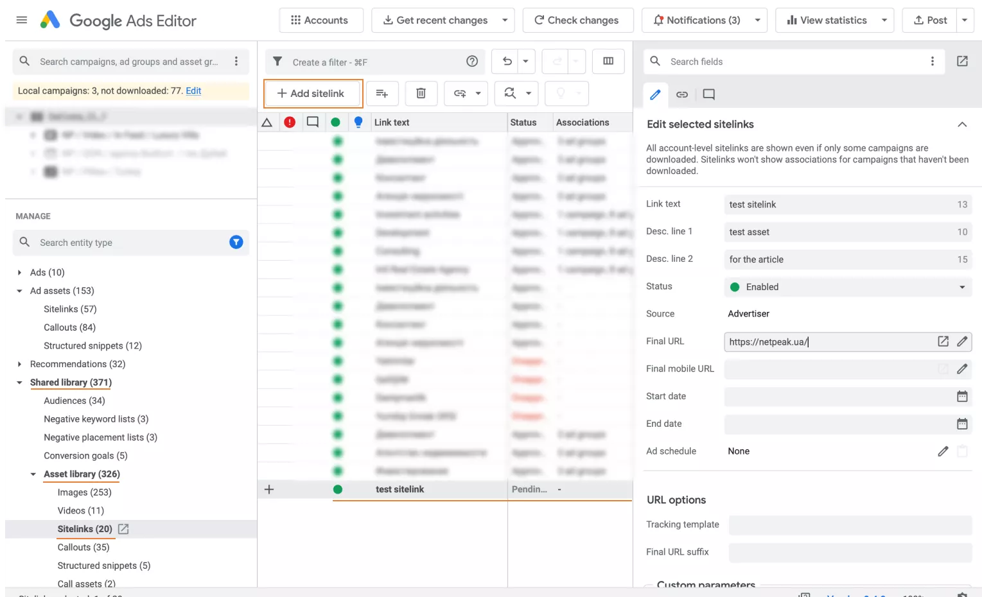
Task: Select Structured snippets (12)
Action: (92, 346)
